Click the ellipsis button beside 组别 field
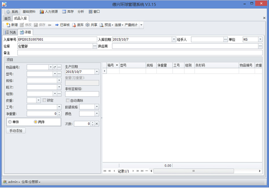 click(59, 94)
